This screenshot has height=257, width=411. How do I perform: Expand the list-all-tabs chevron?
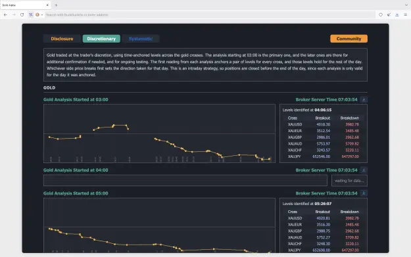point(406,5)
